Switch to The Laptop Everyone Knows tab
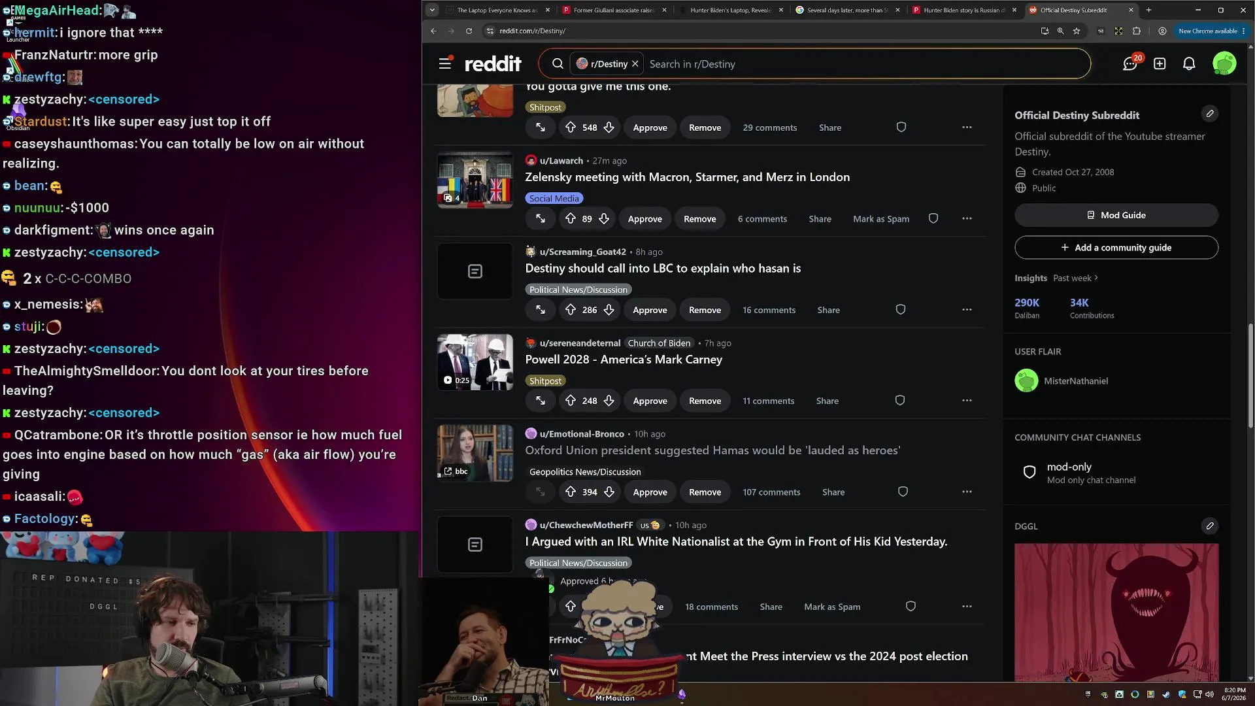Image resolution: width=1255 pixels, height=706 pixels. 497,10
